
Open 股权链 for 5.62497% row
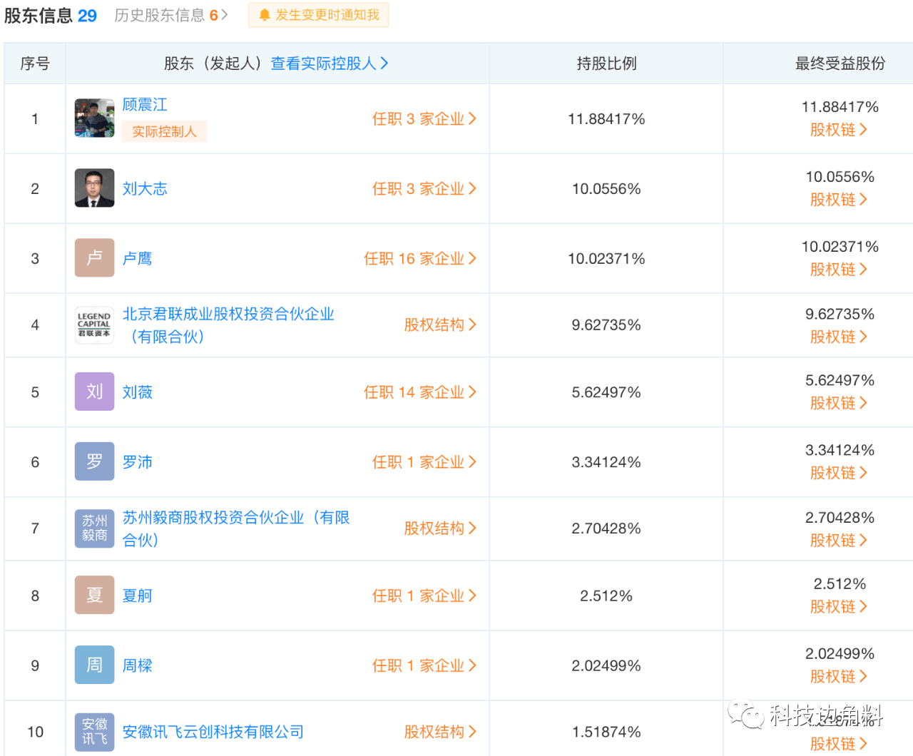(839, 403)
